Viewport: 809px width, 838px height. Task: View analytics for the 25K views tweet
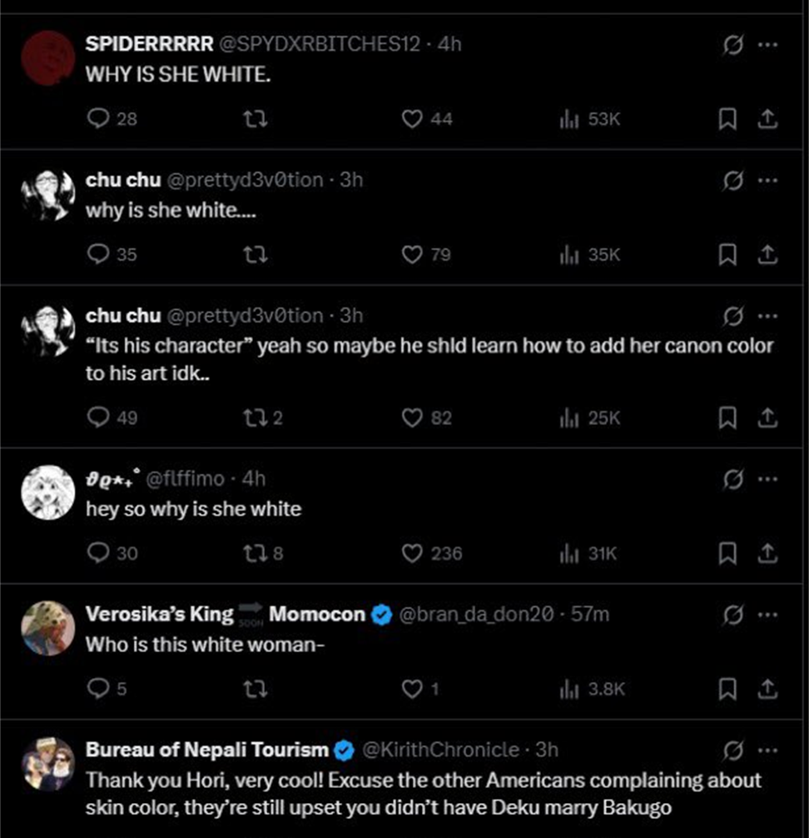click(568, 418)
